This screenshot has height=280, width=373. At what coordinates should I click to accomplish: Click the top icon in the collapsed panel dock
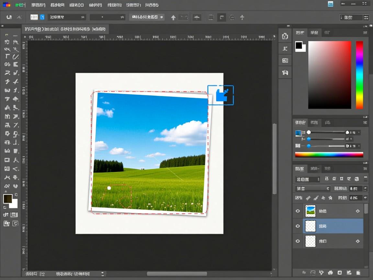point(285,36)
